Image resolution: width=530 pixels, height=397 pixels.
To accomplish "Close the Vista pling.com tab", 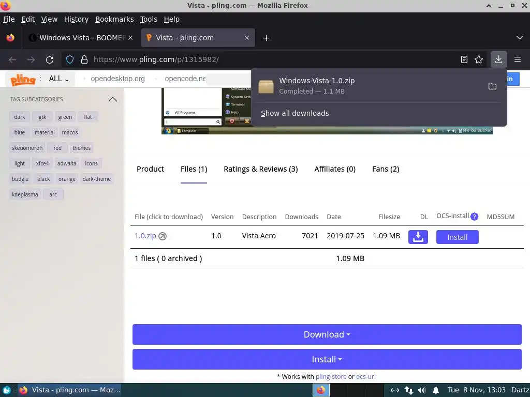I will [x=247, y=38].
